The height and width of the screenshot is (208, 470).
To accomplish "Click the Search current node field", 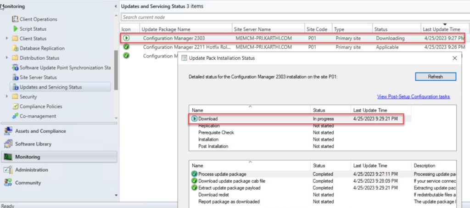I will pos(294,17).
